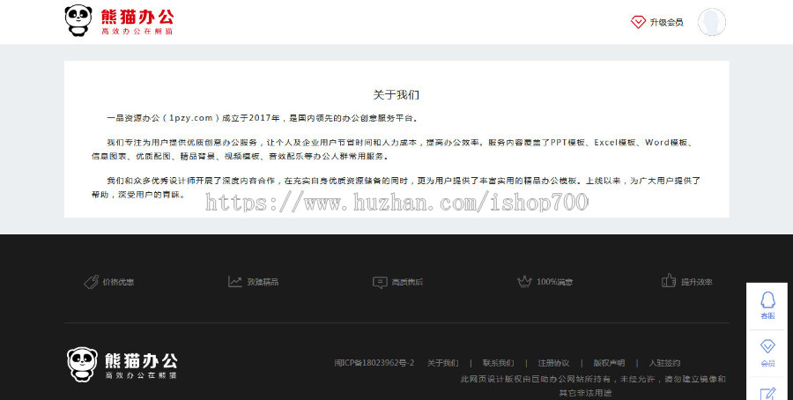The image size is (793, 400).
Task: Click the 熊猫办公 panda logo in header
Action: tap(119, 21)
